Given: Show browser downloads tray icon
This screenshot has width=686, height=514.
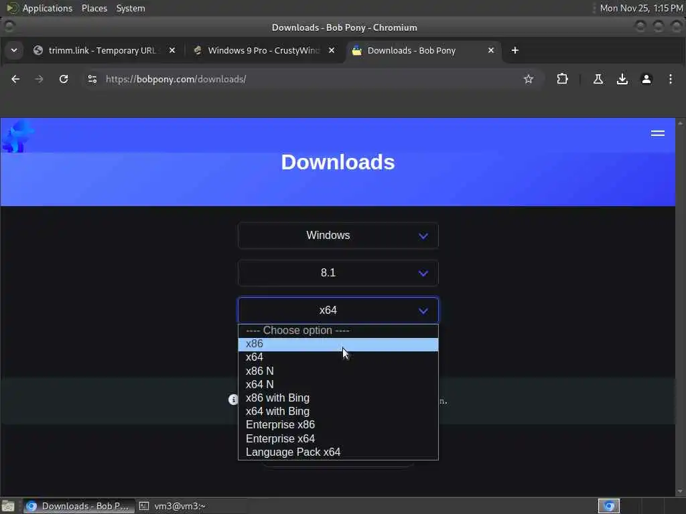Looking at the screenshot, I should point(622,79).
